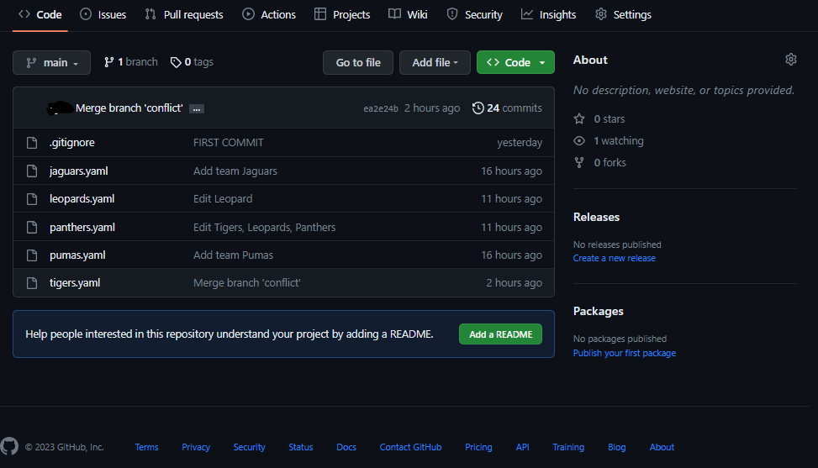Image resolution: width=818 pixels, height=468 pixels.
Task: Open the .gitignore file
Action: coord(72,142)
